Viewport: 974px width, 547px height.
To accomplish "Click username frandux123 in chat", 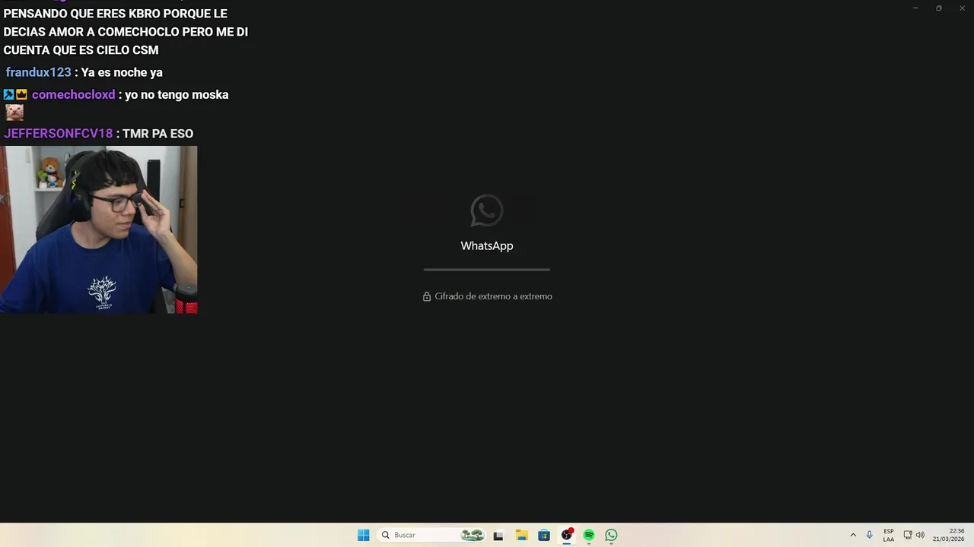I will (38, 72).
